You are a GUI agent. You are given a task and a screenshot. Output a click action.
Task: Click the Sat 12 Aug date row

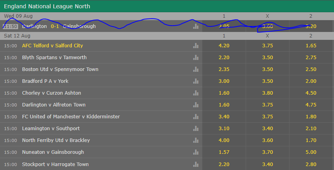click(167, 36)
